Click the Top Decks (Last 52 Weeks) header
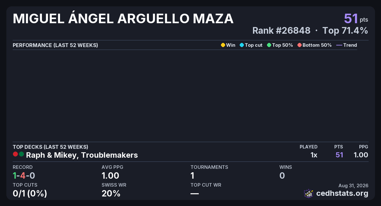 point(50,147)
